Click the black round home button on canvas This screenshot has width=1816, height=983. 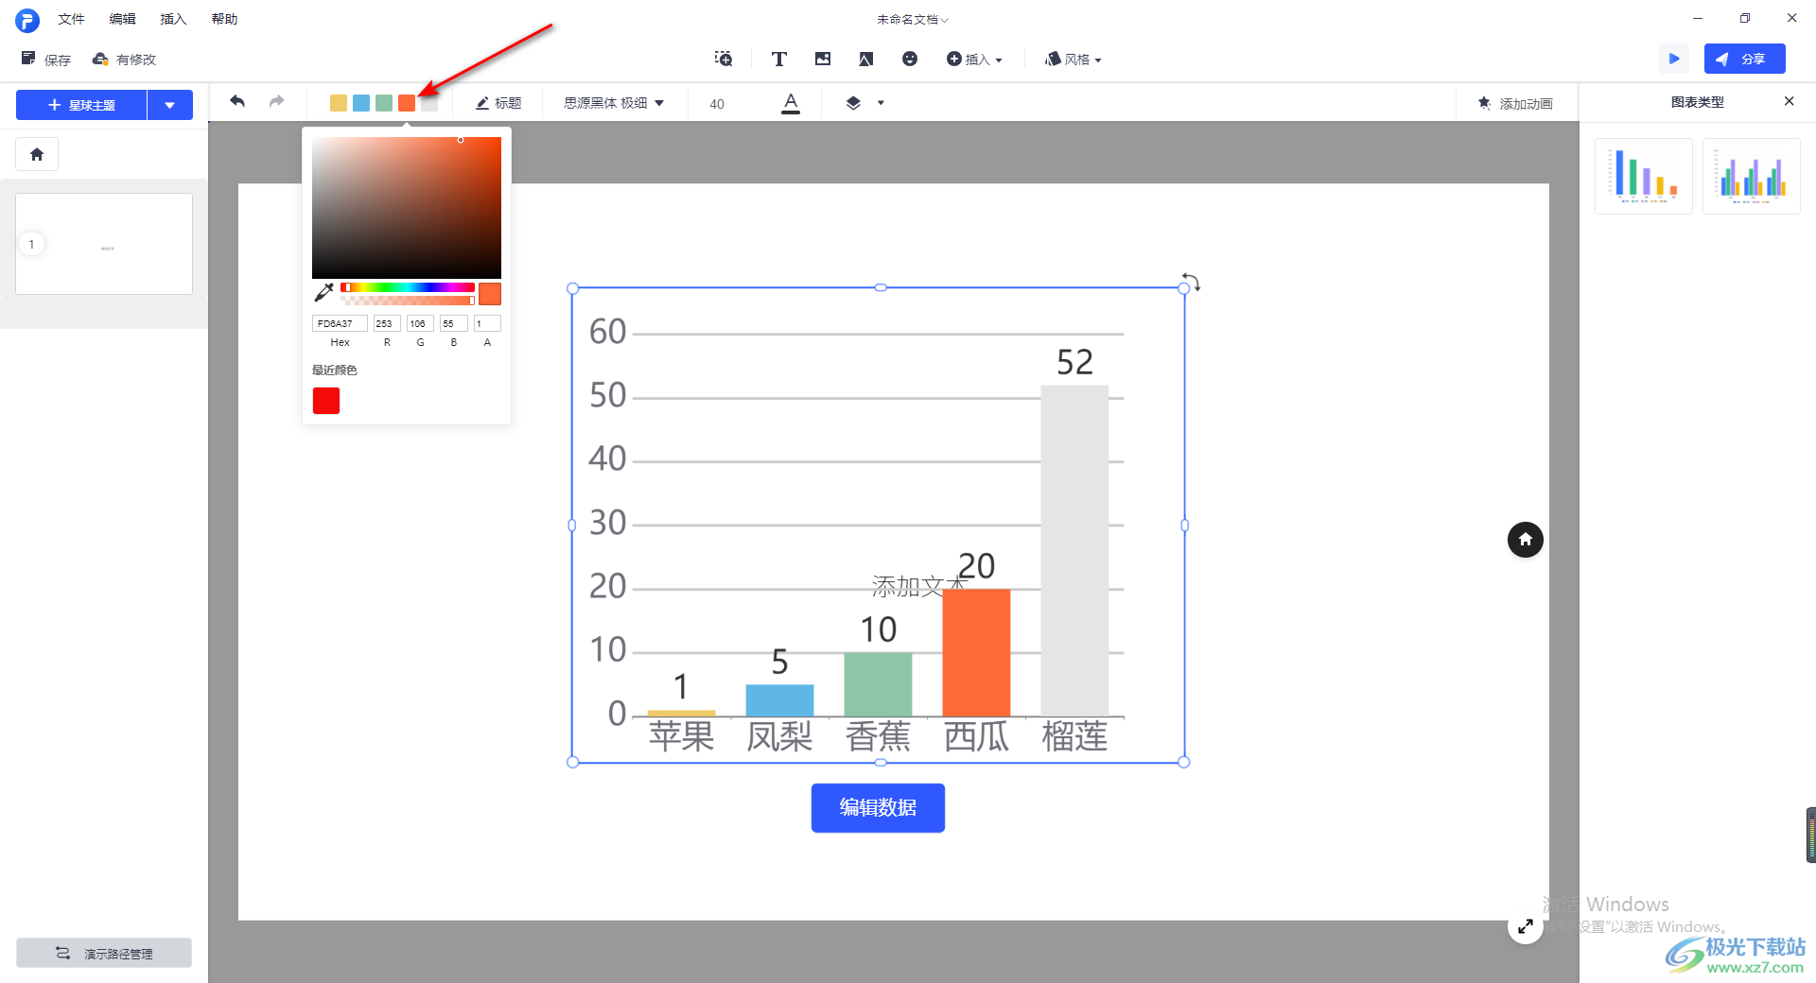1525,540
